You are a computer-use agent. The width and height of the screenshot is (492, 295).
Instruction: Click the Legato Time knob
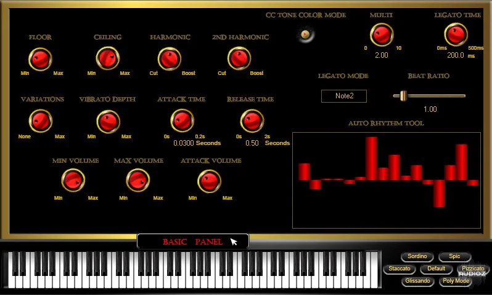pyautogui.click(x=456, y=34)
